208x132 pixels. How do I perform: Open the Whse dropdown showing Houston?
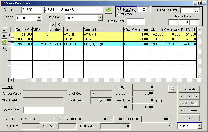tap(39, 18)
